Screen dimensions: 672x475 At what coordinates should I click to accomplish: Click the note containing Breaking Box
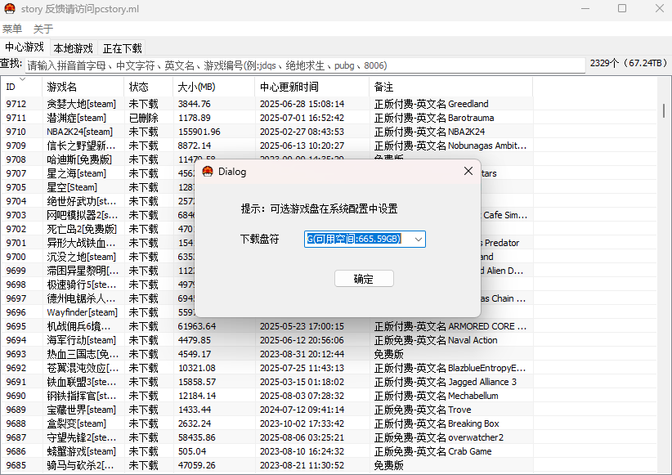(437, 423)
